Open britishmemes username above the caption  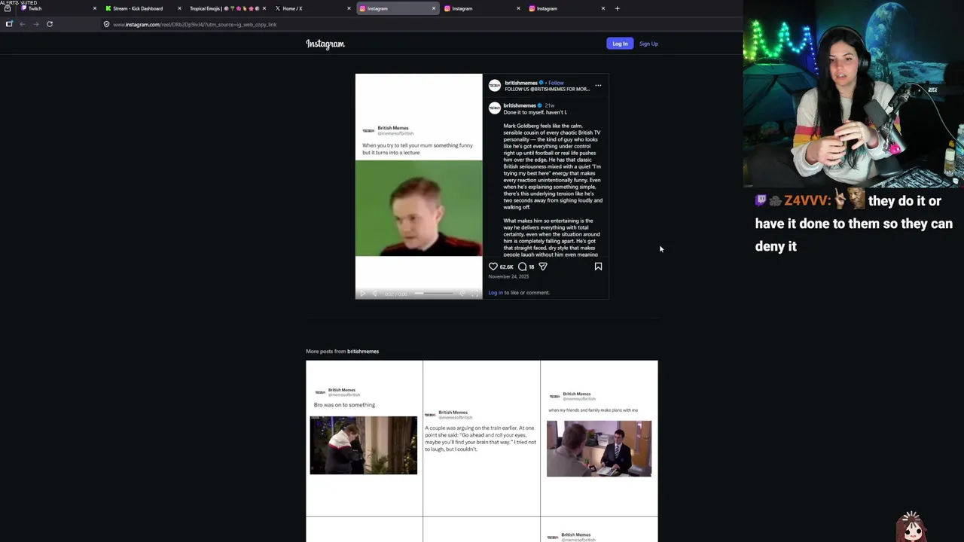pos(520,105)
